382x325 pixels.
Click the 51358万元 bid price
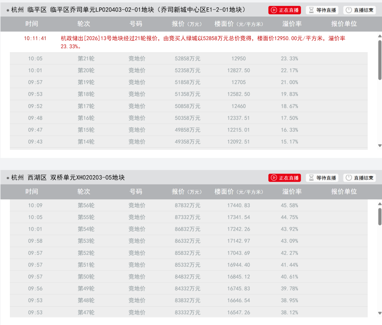[187, 94]
